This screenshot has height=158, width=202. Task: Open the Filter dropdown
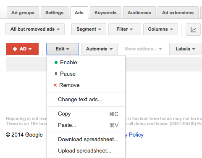click(x=125, y=29)
